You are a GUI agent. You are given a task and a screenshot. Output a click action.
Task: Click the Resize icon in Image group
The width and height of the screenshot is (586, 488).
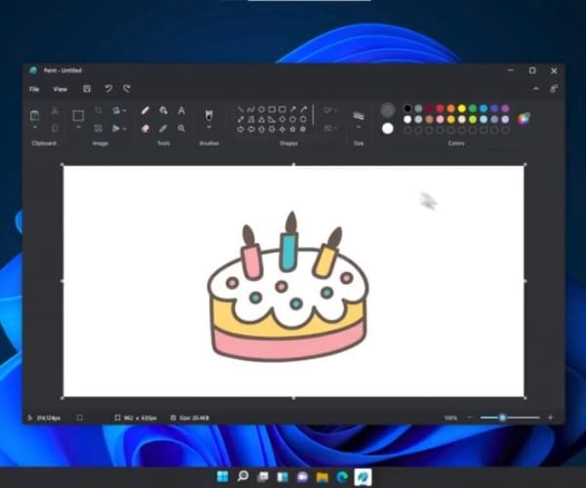tap(98, 129)
